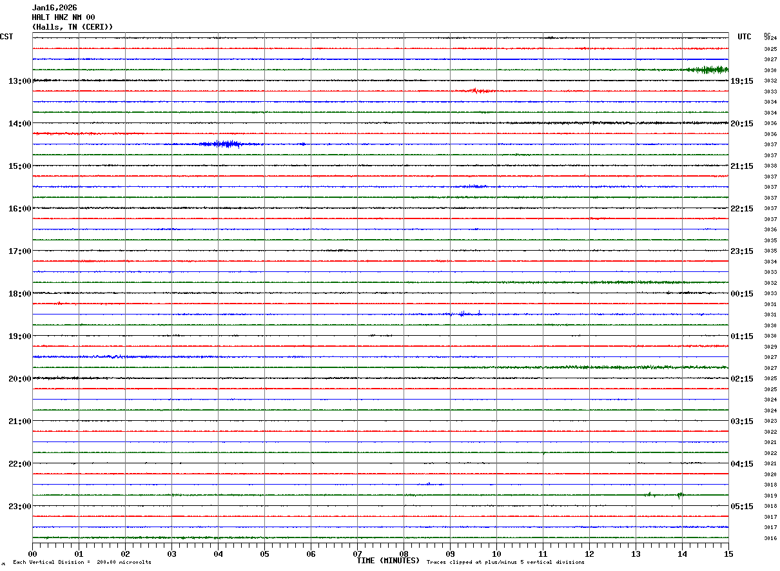The width and height of the screenshot is (780, 571).
Task: Click minute 10 on the time axis
Action: pyautogui.click(x=496, y=554)
